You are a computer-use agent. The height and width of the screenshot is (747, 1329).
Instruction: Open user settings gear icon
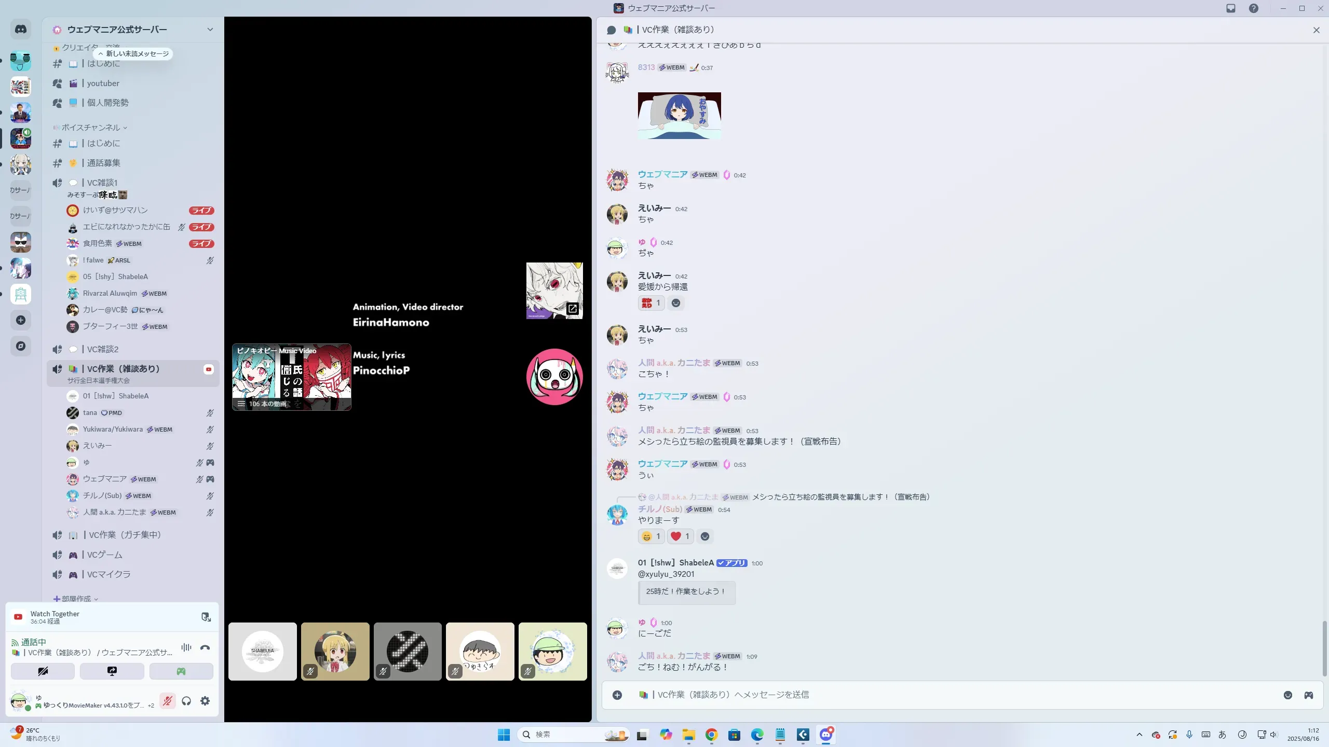[205, 701]
